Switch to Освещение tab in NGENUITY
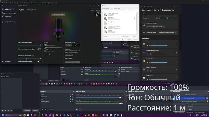This screenshot has height=117, width=209. tap(31, 10)
